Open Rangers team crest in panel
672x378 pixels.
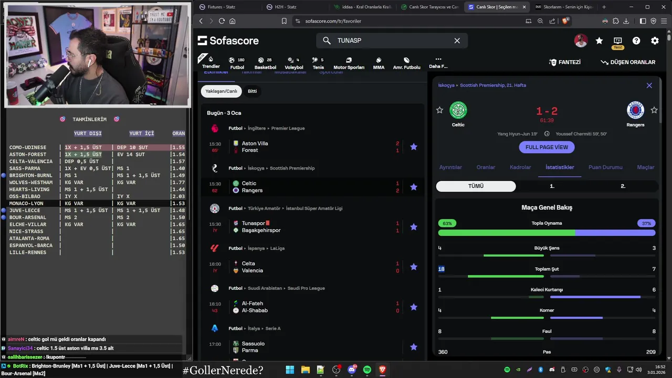click(636, 110)
